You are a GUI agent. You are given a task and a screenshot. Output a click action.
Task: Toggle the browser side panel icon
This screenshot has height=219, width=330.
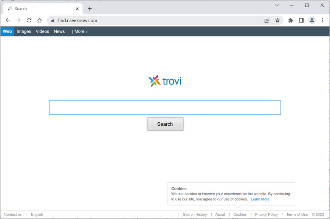tap(301, 20)
